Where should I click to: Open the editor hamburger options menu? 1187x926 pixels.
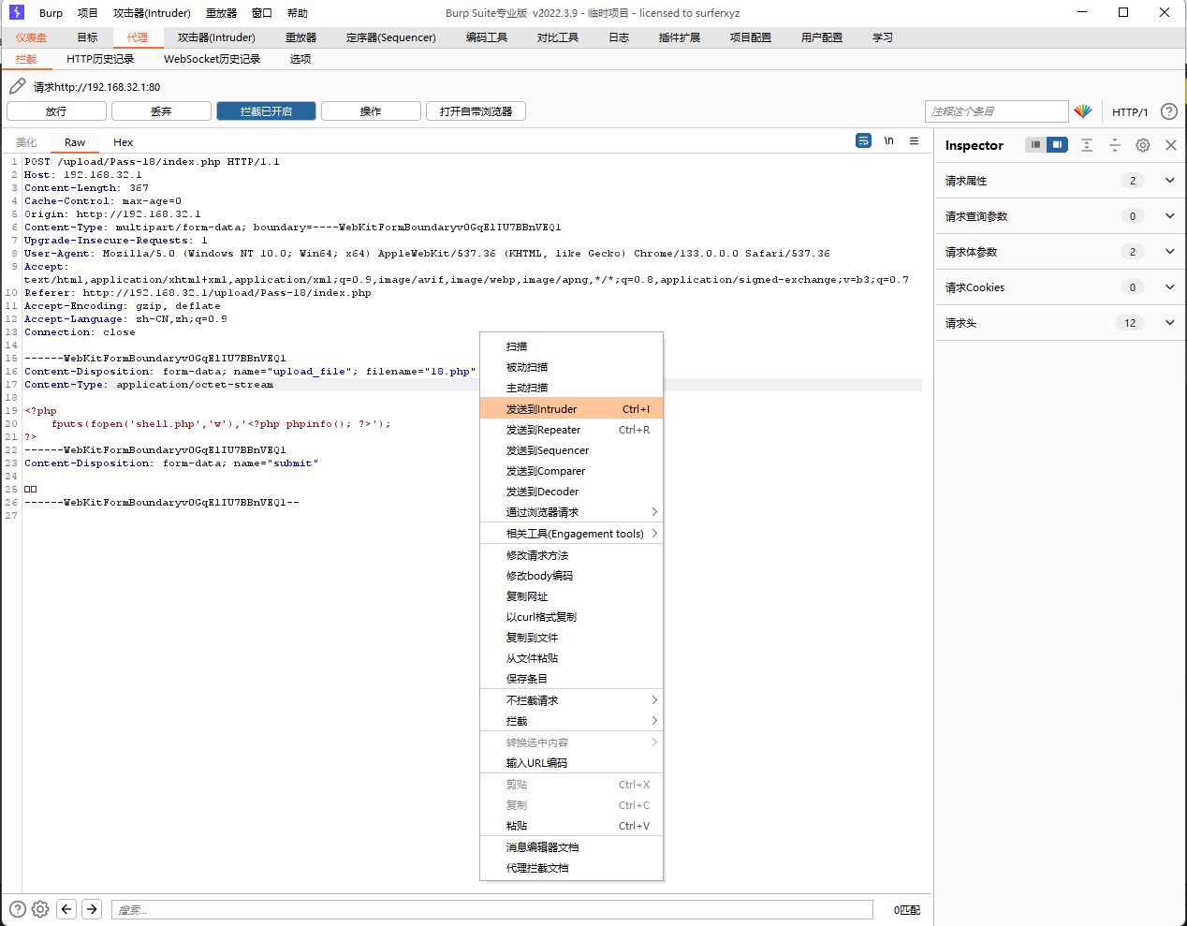point(915,140)
